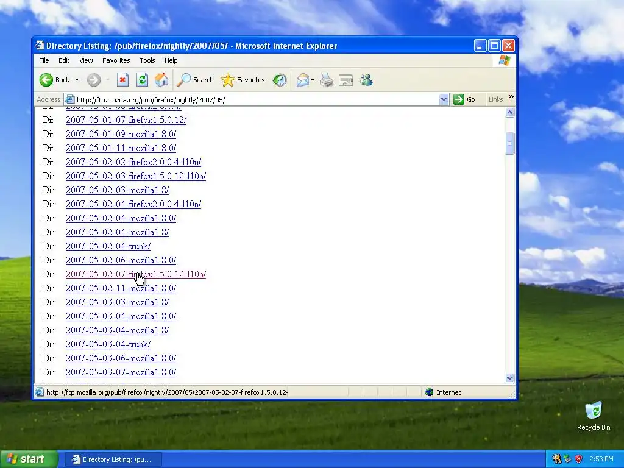Open the 2007-05-02-06-mozilla1.8.0/ link
This screenshot has width=624, height=468.
coord(121,260)
